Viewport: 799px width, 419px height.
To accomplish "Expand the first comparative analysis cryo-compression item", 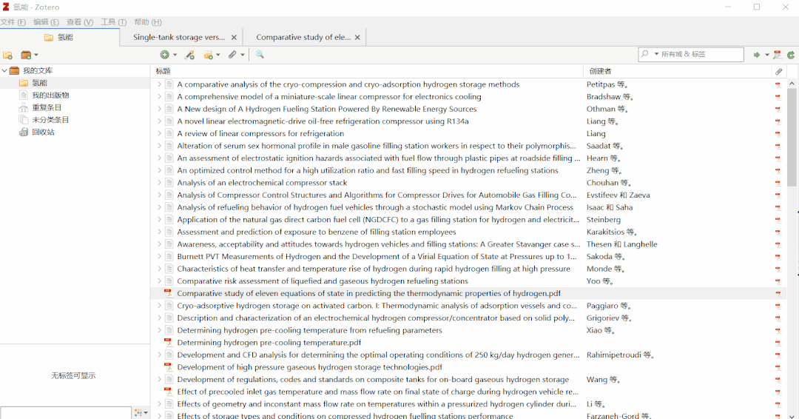I will pyautogui.click(x=158, y=84).
